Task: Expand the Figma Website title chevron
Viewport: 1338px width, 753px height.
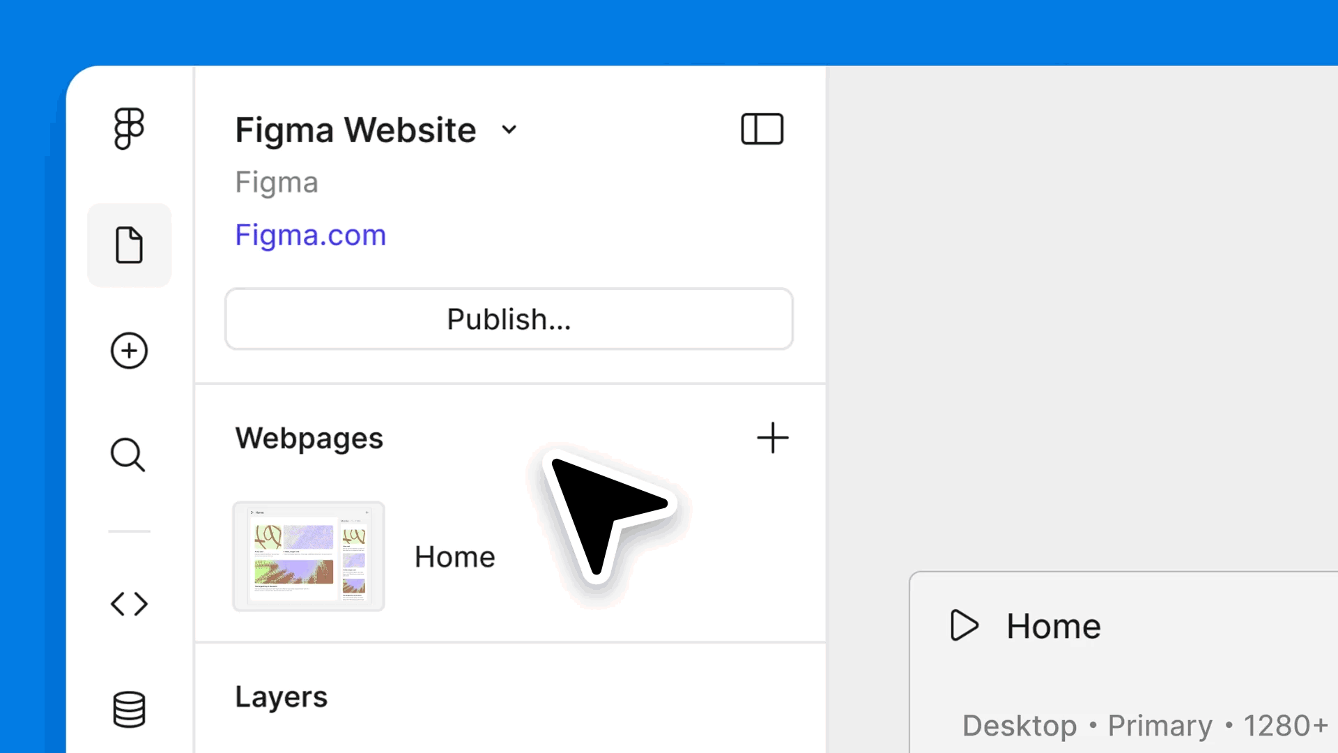Action: (509, 130)
